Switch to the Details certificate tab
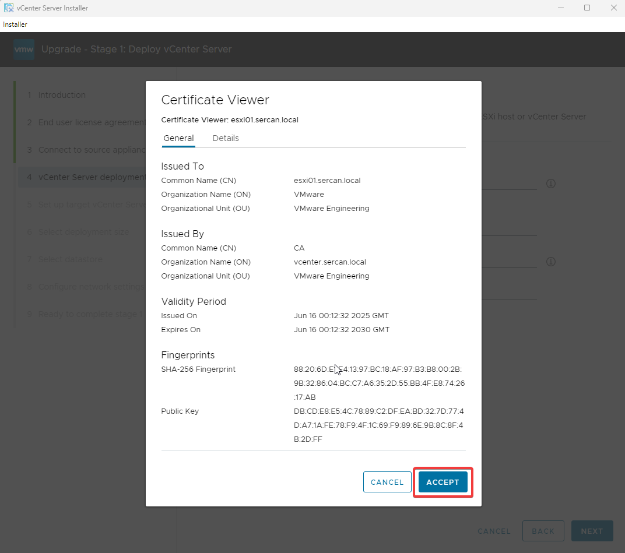This screenshot has height=553, width=625. point(226,138)
